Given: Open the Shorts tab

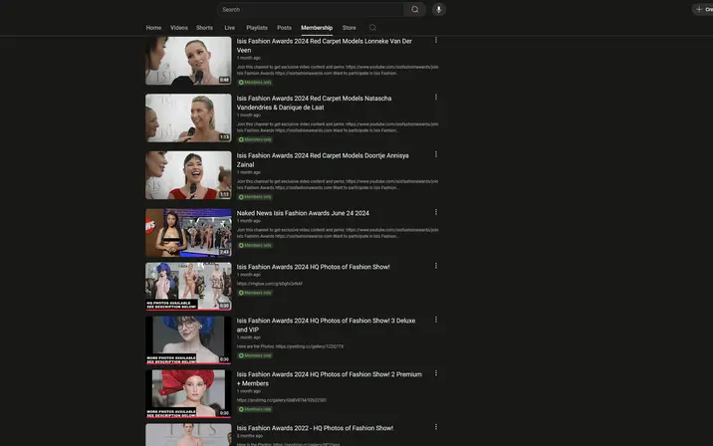Looking at the screenshot, I should (x=204, y=28).
